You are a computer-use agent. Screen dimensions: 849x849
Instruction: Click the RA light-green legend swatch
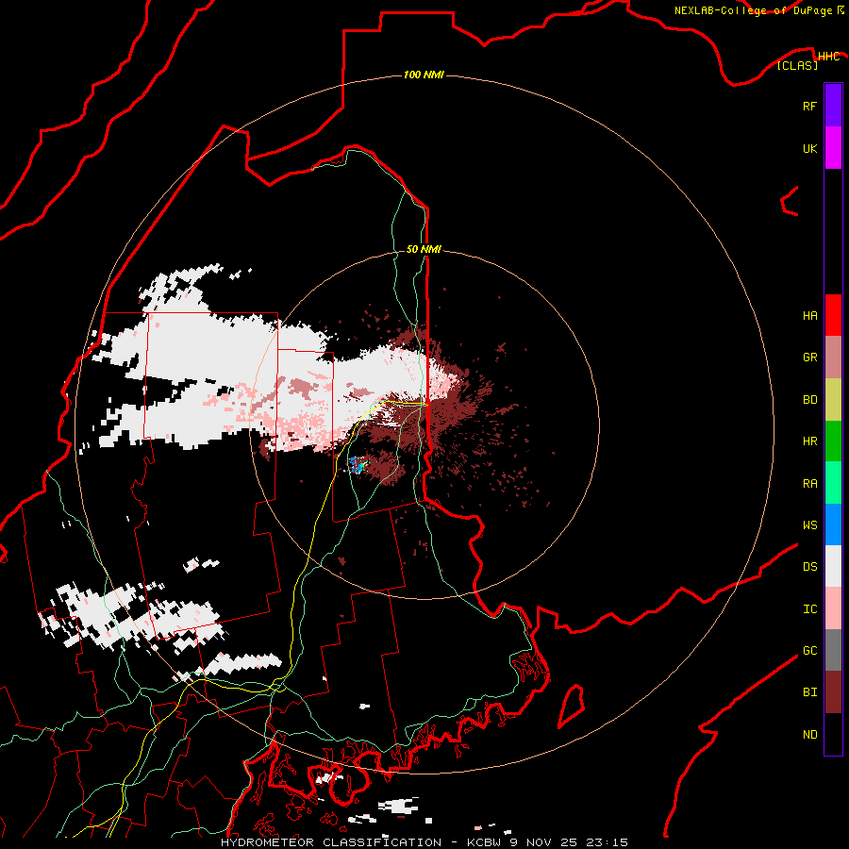833,483
